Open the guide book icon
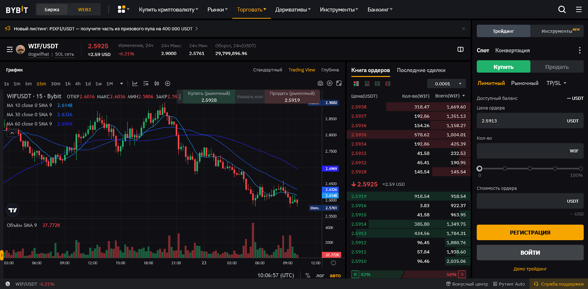This screenshot has height=289, width=588. (460, 50)
